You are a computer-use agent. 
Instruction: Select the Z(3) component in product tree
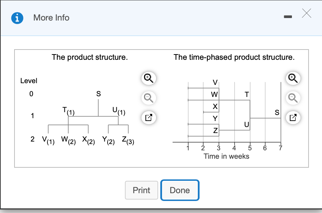[127, 140]
